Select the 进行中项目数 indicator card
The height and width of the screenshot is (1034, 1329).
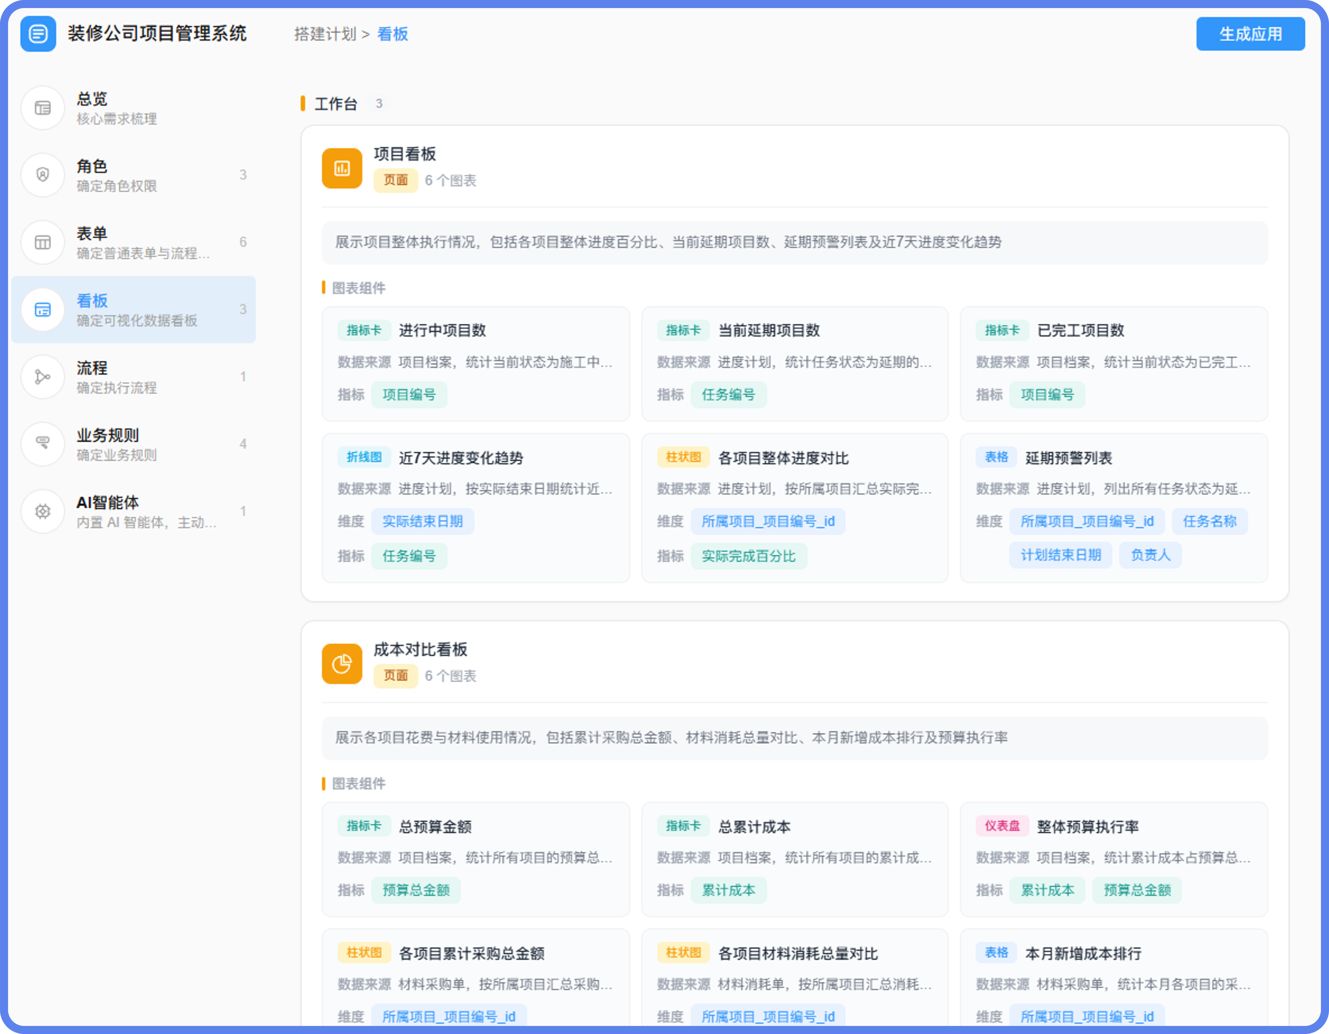pyautogui.click(x=476, y=364)
